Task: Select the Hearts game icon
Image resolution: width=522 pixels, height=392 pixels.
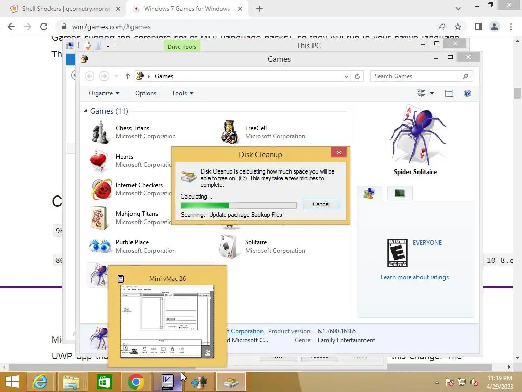Action: (99, 161)
